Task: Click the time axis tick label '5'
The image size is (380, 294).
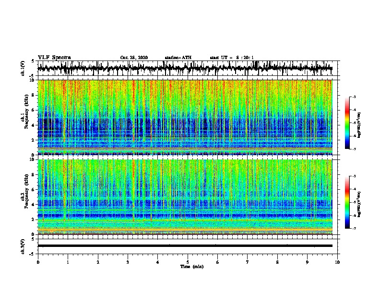Action: pos(188,262)
